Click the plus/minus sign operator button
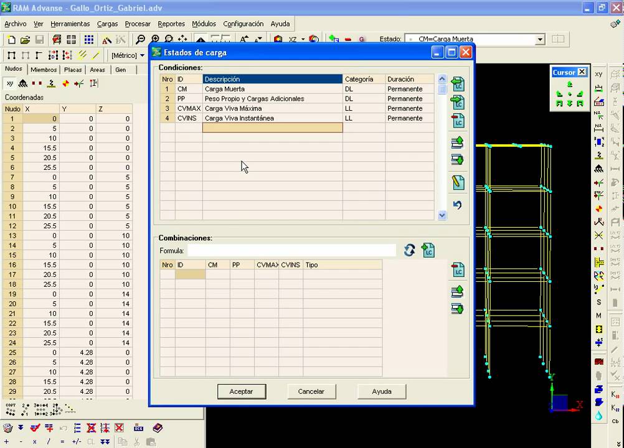The image size is (624, 448). point(77,442)
